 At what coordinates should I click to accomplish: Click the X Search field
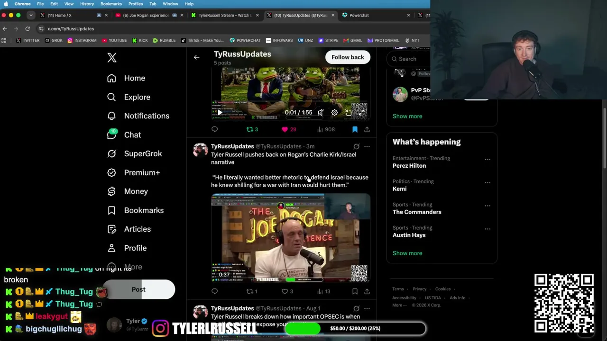point(409,59)
